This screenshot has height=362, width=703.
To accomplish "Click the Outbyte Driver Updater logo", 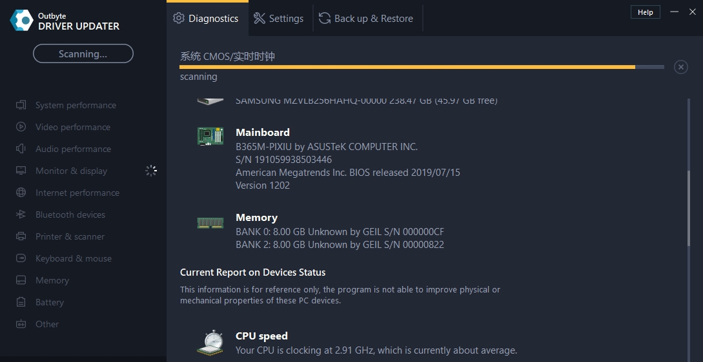I will coord(21,20).
